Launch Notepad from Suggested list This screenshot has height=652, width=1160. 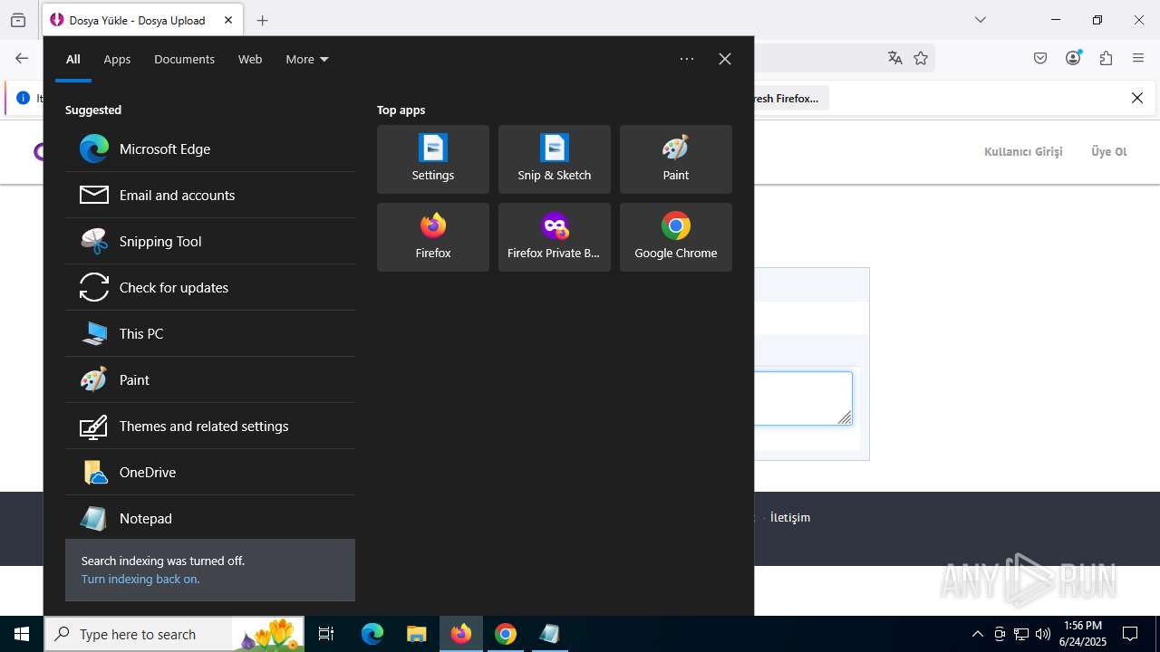pos(210,518)
